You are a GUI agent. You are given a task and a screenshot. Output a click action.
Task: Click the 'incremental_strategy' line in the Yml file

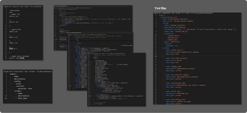click(200, 29)
